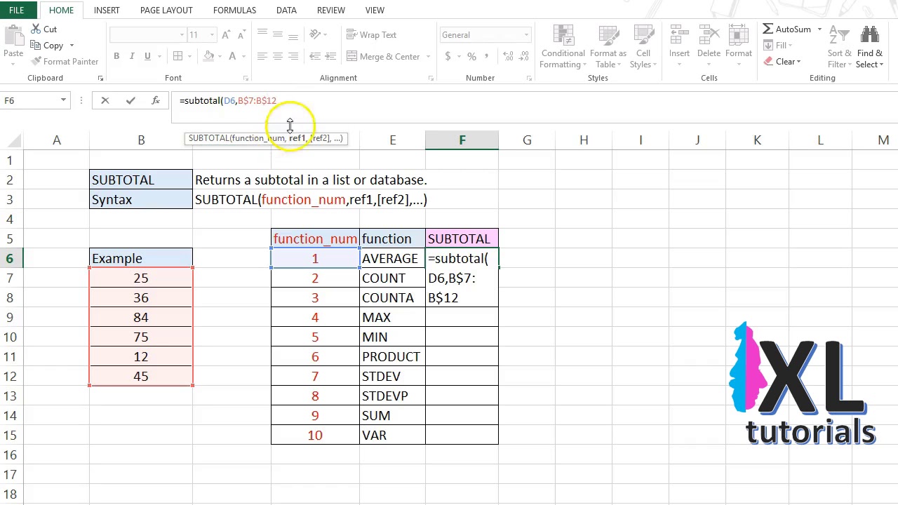Toggle Italic formatting

(132, 57)
